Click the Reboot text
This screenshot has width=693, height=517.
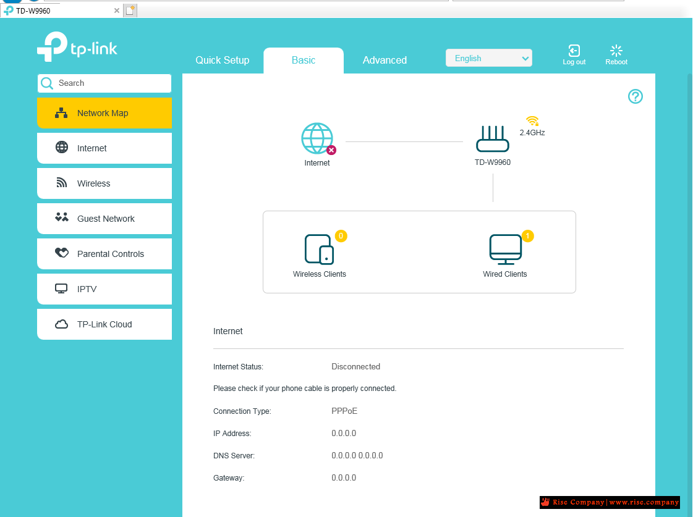click(x=616, y=62)
